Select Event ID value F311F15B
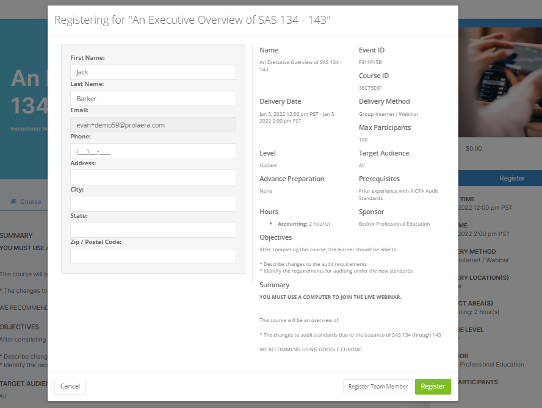The height and width of the screenshot is (408, 542). tap(370, 62)
